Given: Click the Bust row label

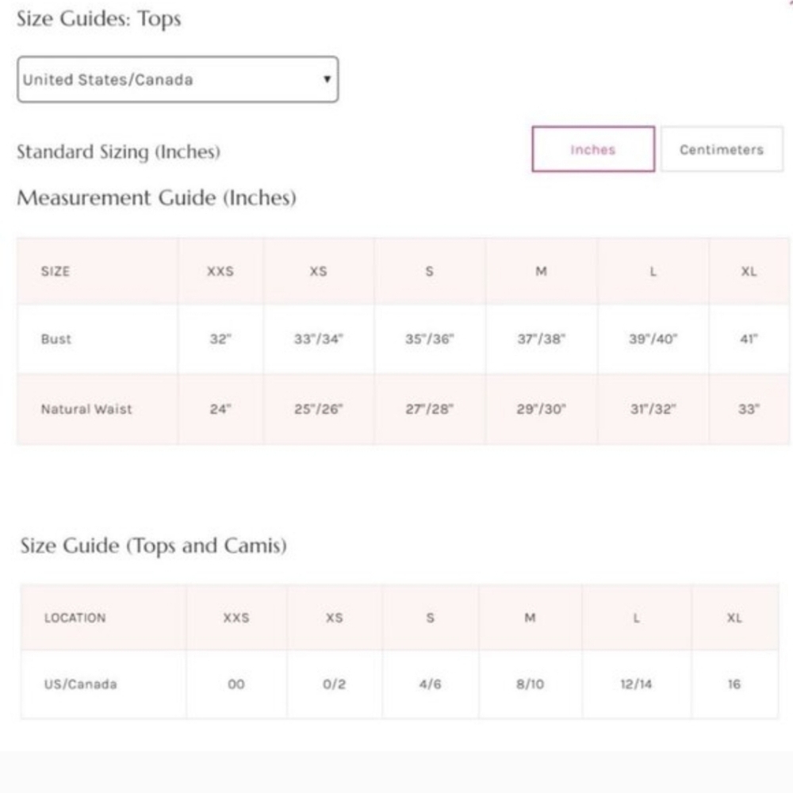Looking at the screenshot, I should pos(56,339).
